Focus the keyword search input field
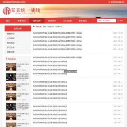127x127 pixels. coord(107,21)
